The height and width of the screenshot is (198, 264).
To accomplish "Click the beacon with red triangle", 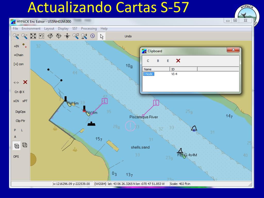I will pos(84,109).
